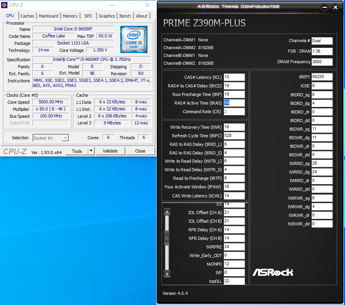Click the Channels # field showing Dual

(322, 41)
